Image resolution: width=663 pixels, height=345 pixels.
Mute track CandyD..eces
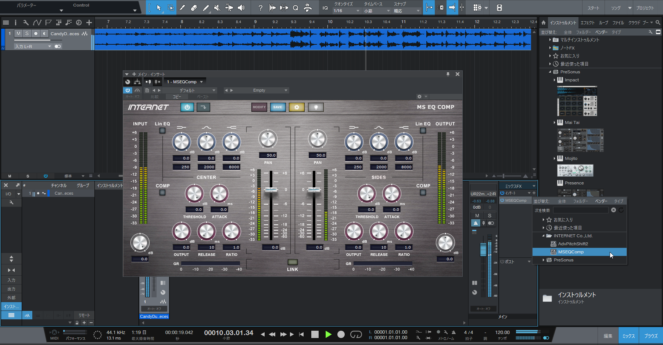18,34
